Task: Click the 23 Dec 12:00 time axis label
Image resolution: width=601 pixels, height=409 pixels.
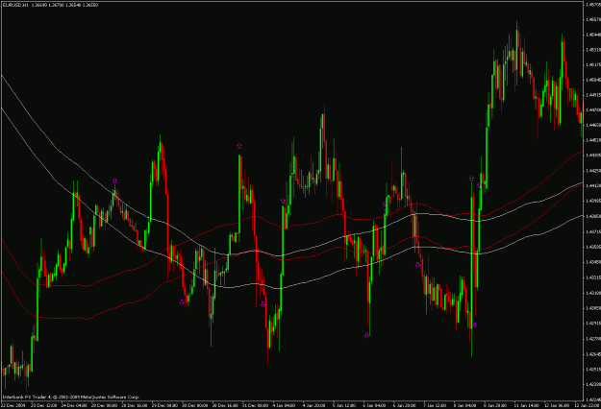Action: [x=43, y=405]
